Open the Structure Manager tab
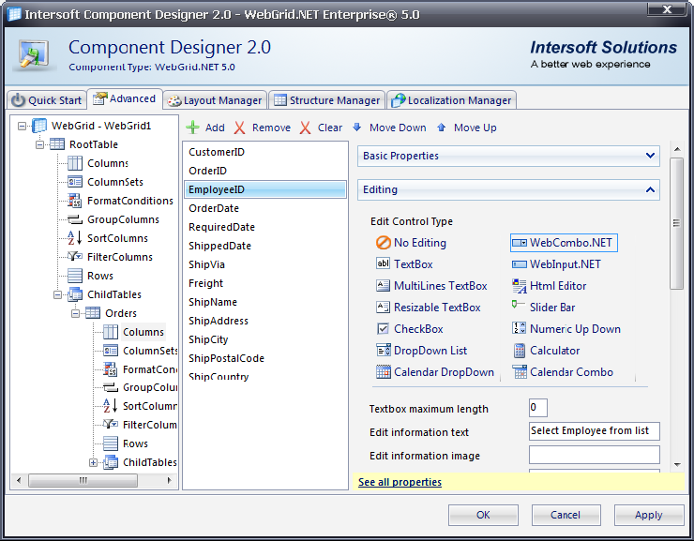694x541 pixels. [327, 100]
